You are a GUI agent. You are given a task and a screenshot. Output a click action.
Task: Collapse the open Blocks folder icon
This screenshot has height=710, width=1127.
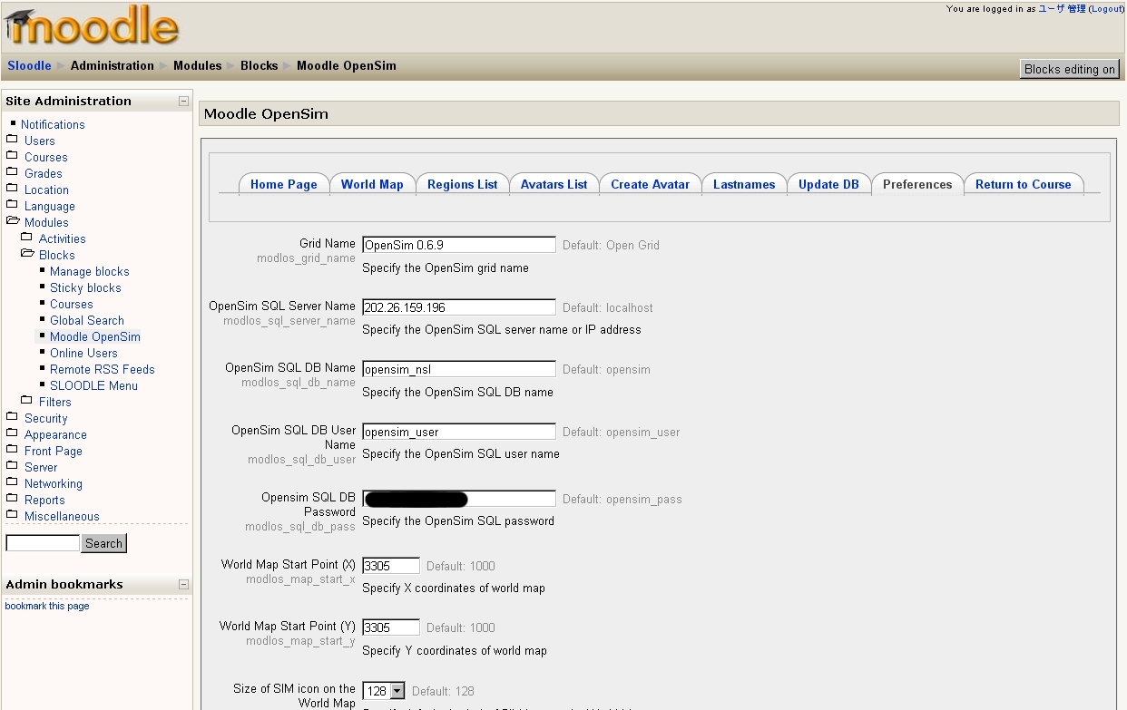(27, 254)
